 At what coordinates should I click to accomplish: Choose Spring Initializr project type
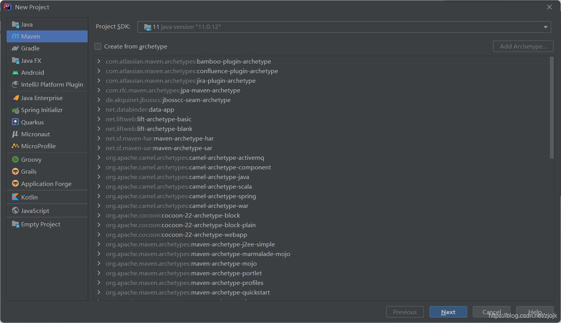tap(47, 110)
